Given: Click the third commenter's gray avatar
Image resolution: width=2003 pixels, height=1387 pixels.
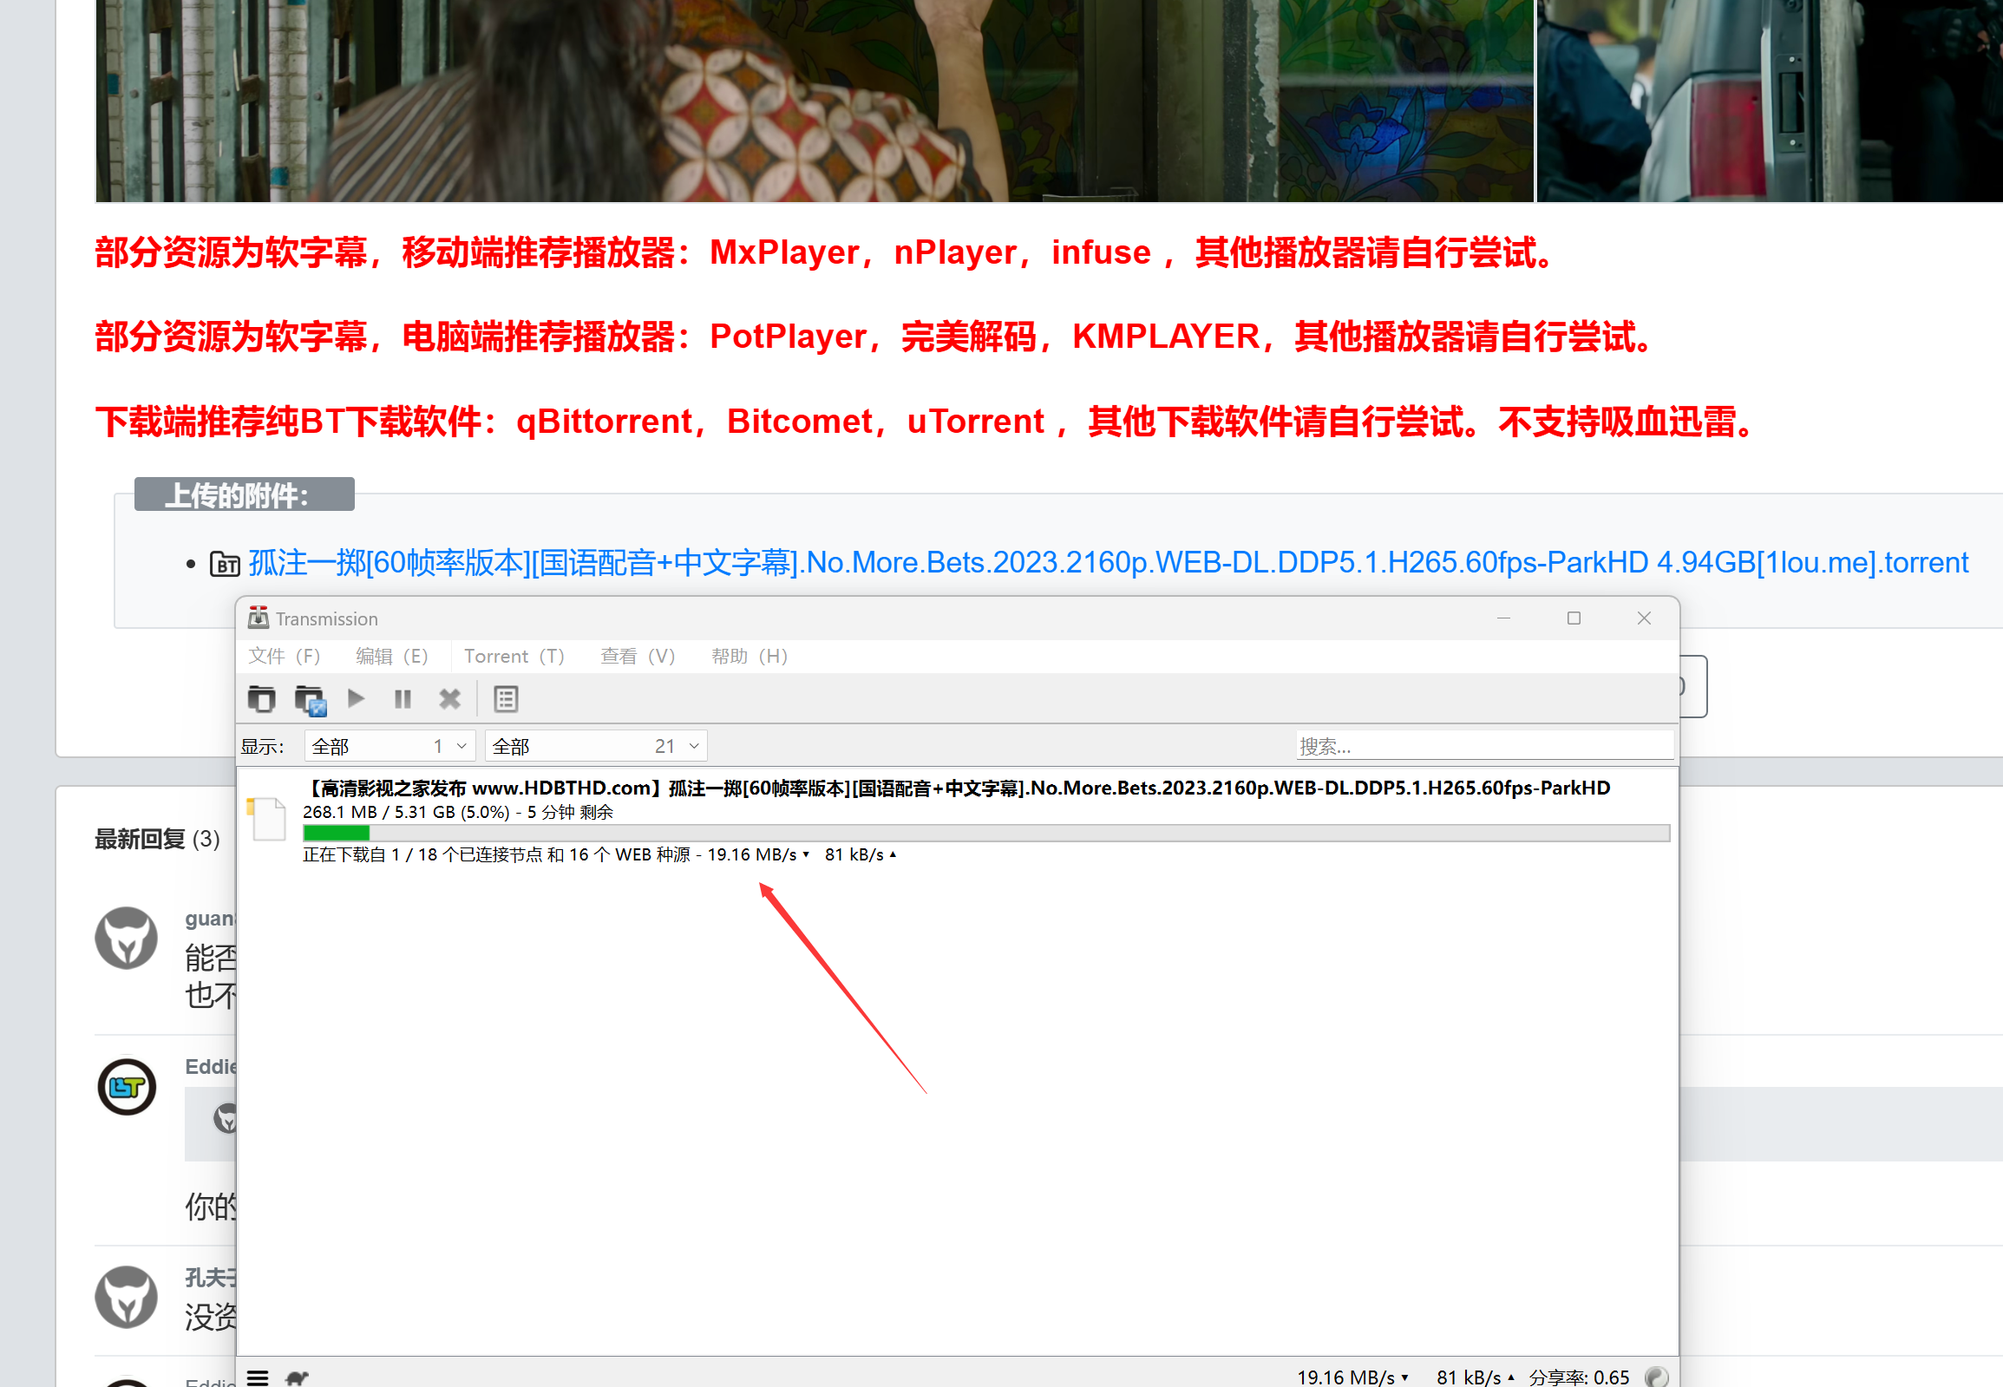Looking at the screenshot, I should pyautogui.click(x=127, y=1297).
